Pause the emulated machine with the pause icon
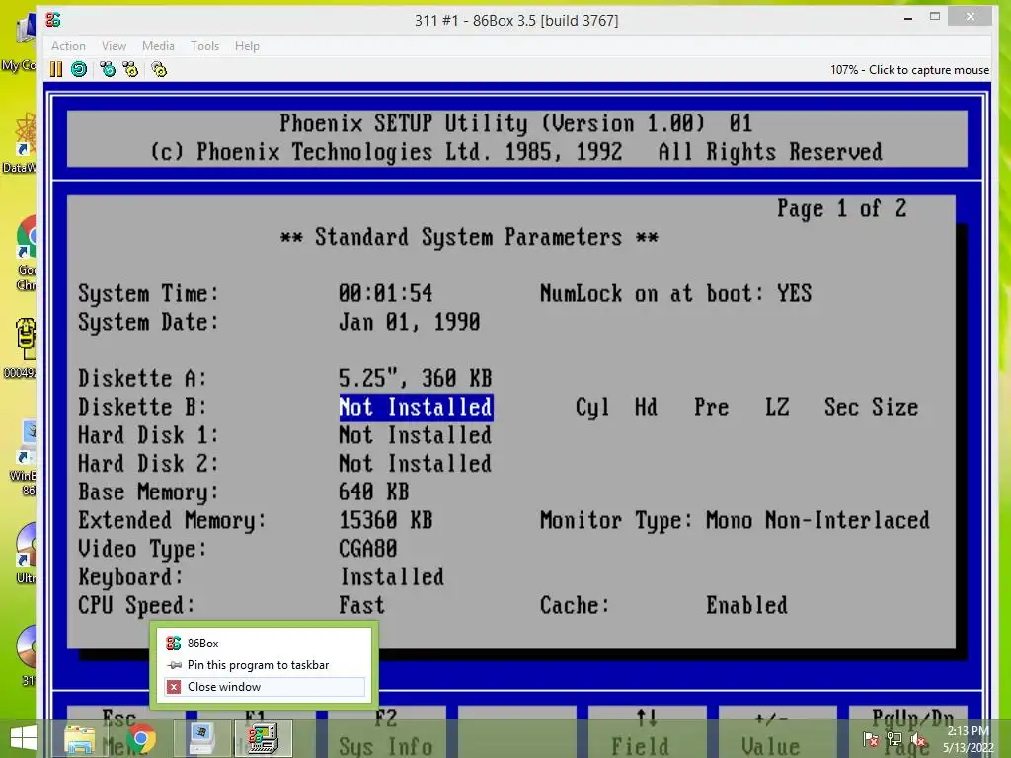The height and width of the screenshot is (758, 1011). [56, 69]
